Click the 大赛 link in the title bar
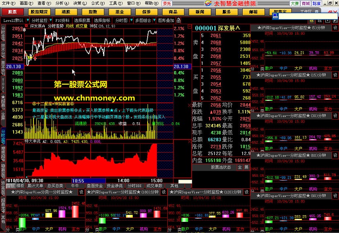This screenshot has height=233, width=339. [x=295, y=3]
